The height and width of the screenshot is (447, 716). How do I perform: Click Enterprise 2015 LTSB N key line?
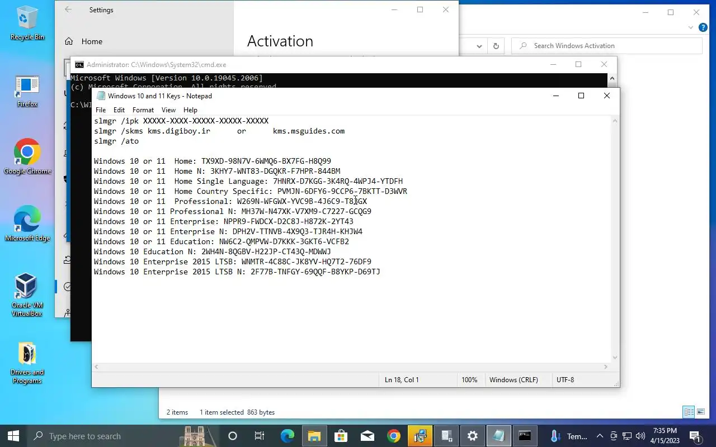coord(237,272)
